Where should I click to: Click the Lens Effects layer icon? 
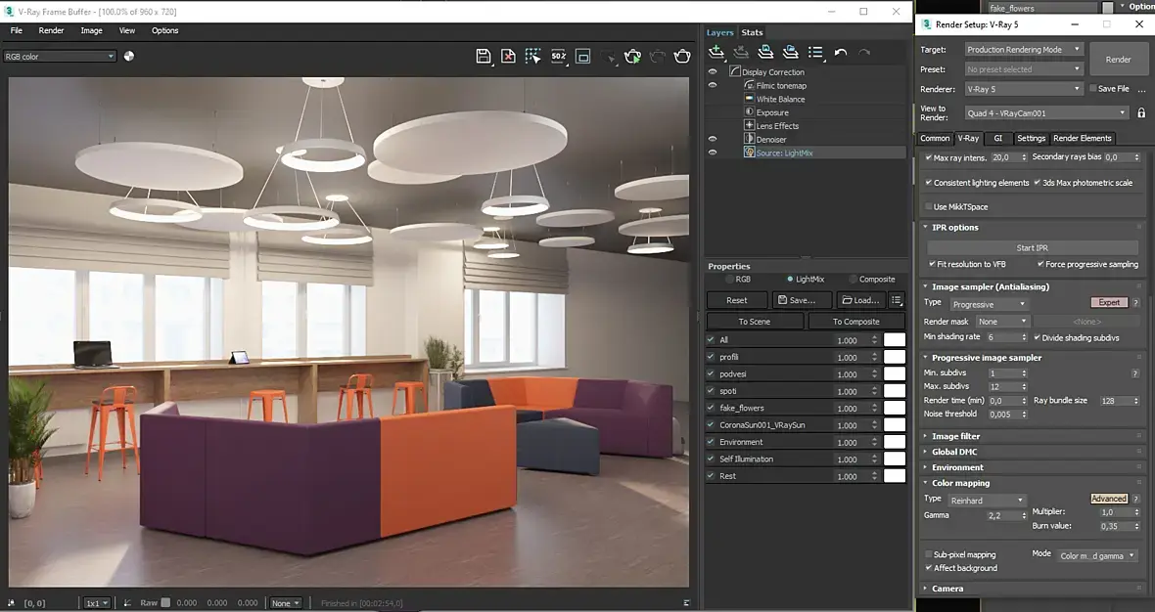[x=749, y=125]
